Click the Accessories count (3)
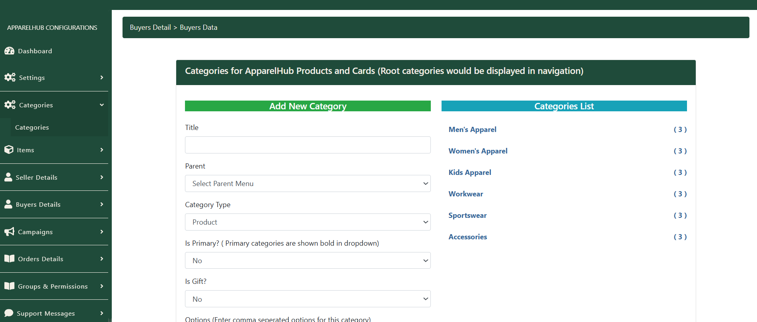The image size is (757, 322). tap(680, 237)
